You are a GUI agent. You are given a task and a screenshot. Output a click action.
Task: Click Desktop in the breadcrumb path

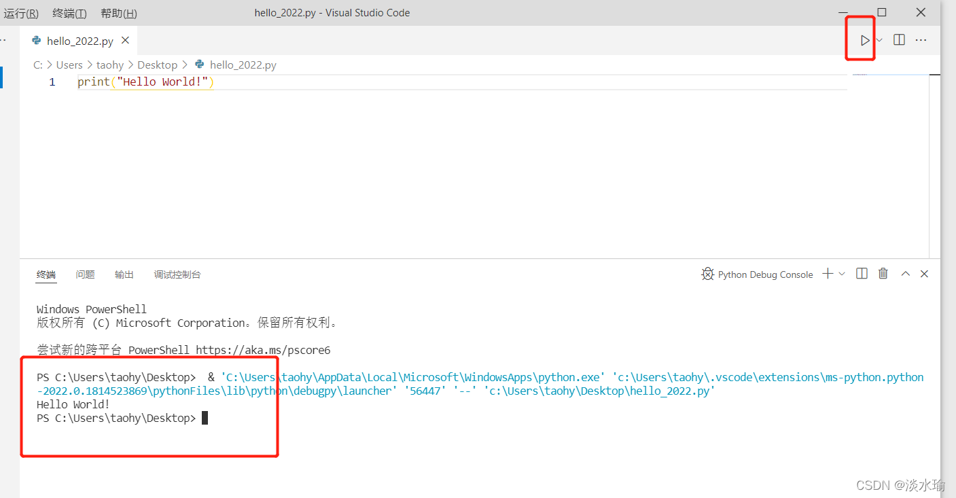click(157, 65)
